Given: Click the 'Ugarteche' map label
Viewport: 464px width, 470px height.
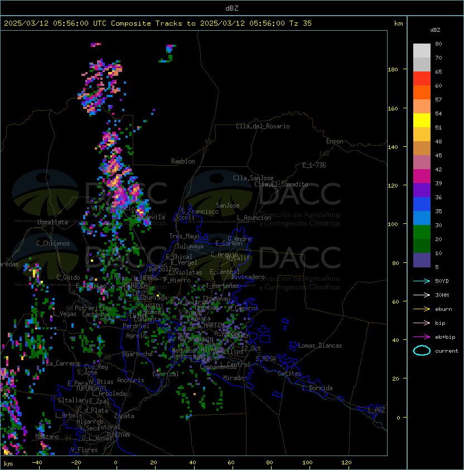Looking at the screenshot, I should (138, 354).
